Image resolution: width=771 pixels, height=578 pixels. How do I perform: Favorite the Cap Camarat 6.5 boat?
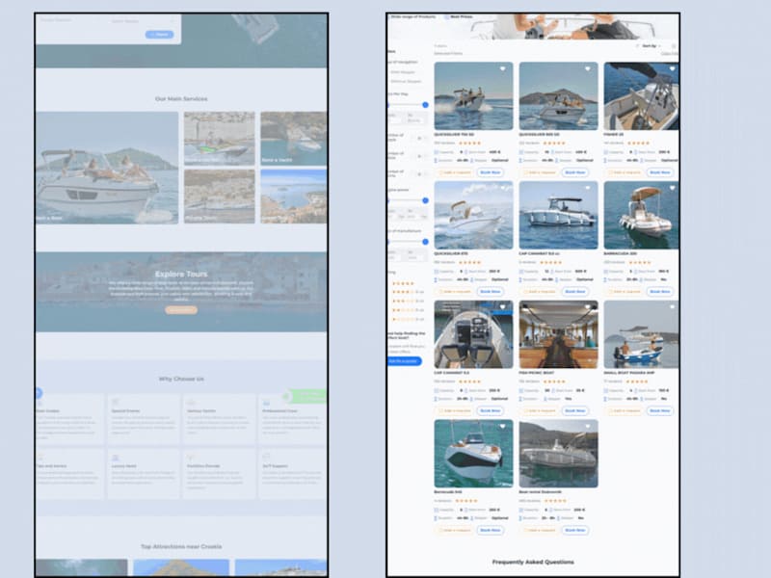coord(502,306)
